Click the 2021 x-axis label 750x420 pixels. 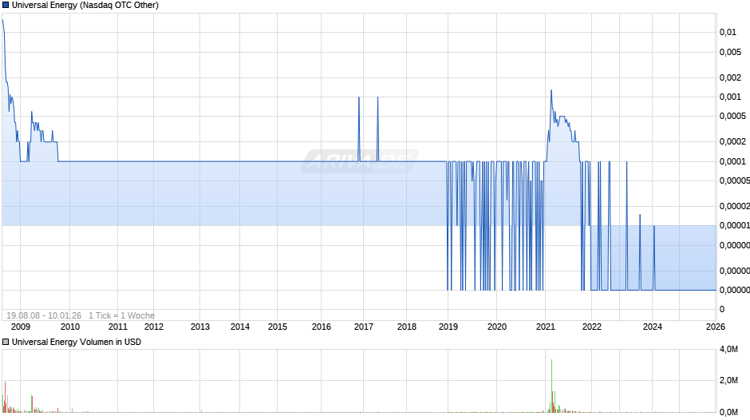[x=545, y=327]
